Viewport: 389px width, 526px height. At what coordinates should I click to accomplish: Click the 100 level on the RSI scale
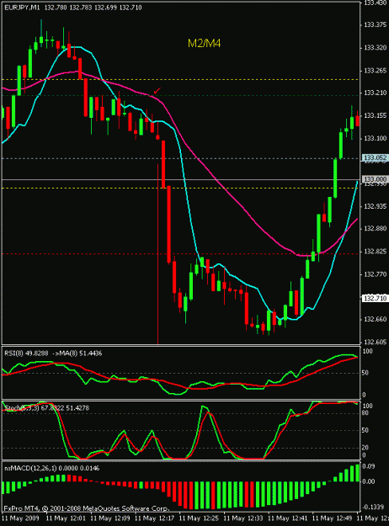367,351
